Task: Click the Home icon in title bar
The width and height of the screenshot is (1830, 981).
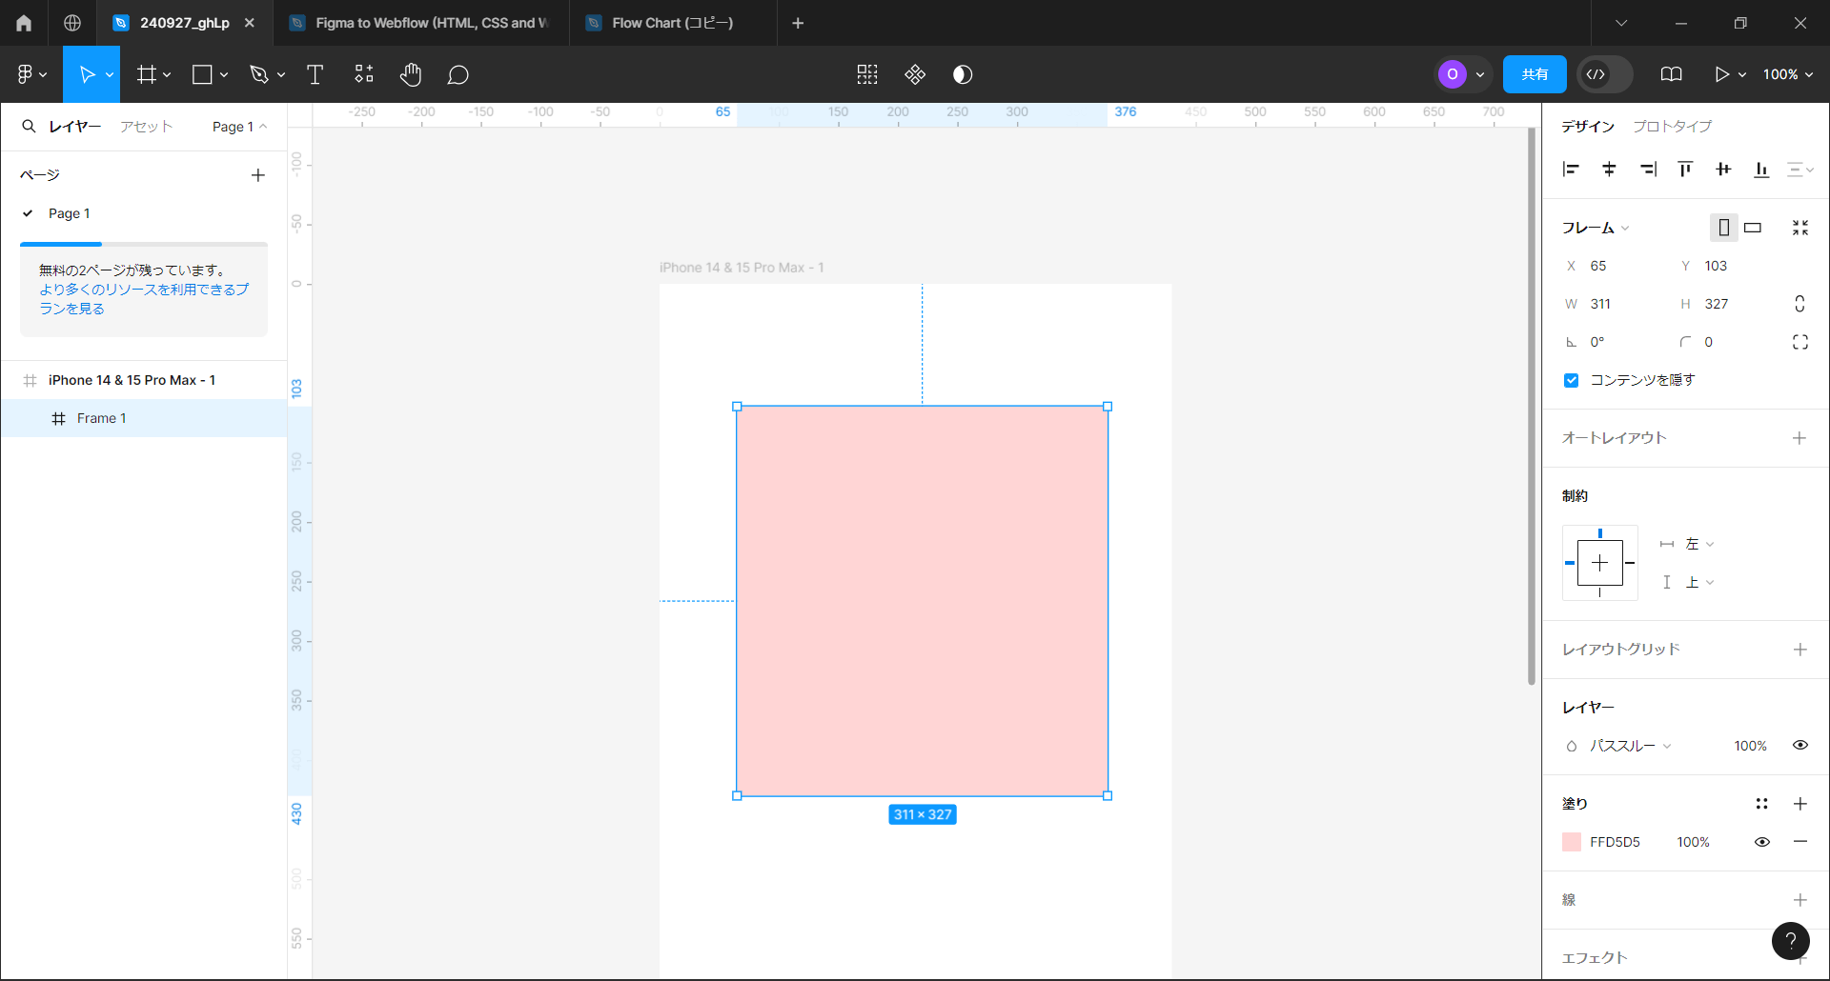Action: pos(24,23)
